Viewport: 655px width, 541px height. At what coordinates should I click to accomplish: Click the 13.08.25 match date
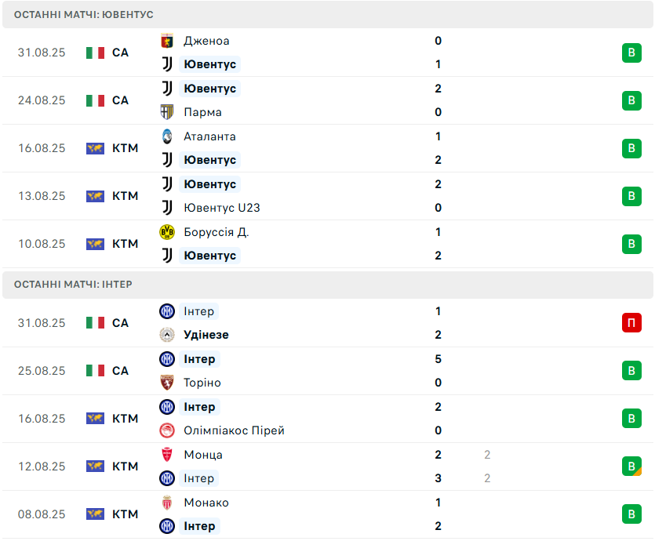pos(42,196)
